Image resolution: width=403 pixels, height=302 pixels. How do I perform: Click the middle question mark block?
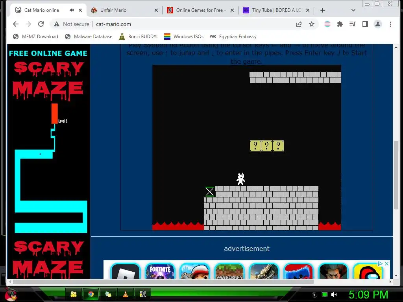(267, 146)
